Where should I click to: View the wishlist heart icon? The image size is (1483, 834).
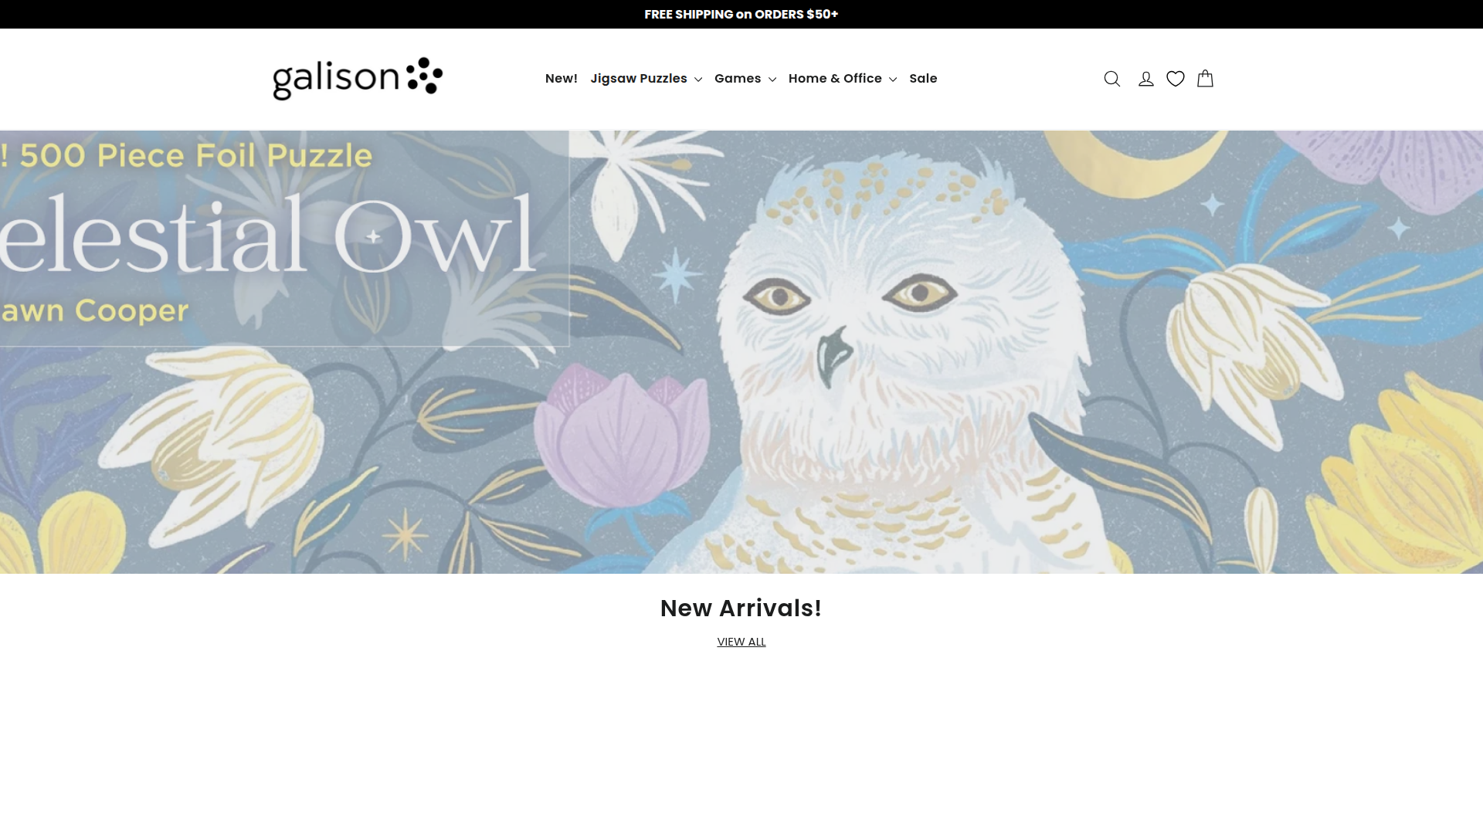(x=1176, y=79)
